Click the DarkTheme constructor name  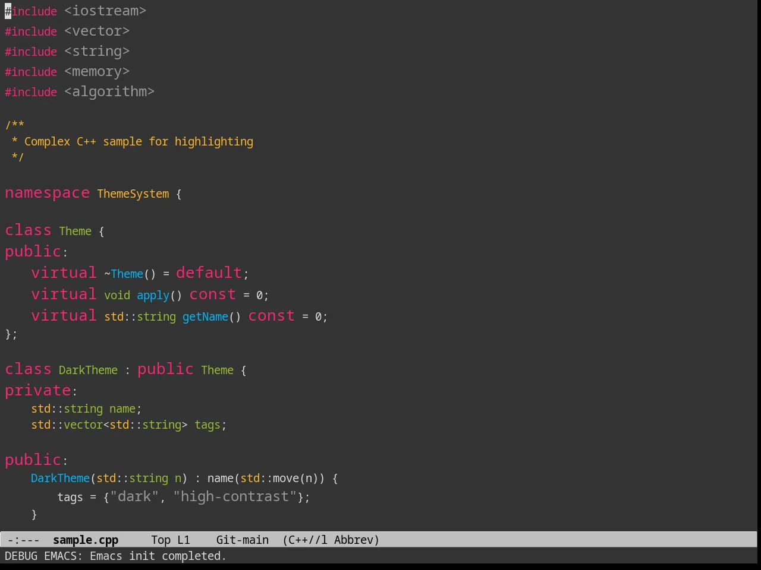pyautogui.click(x=60, y=478)
